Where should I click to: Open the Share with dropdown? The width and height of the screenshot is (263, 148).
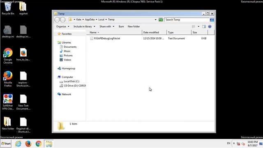(107, 26)
